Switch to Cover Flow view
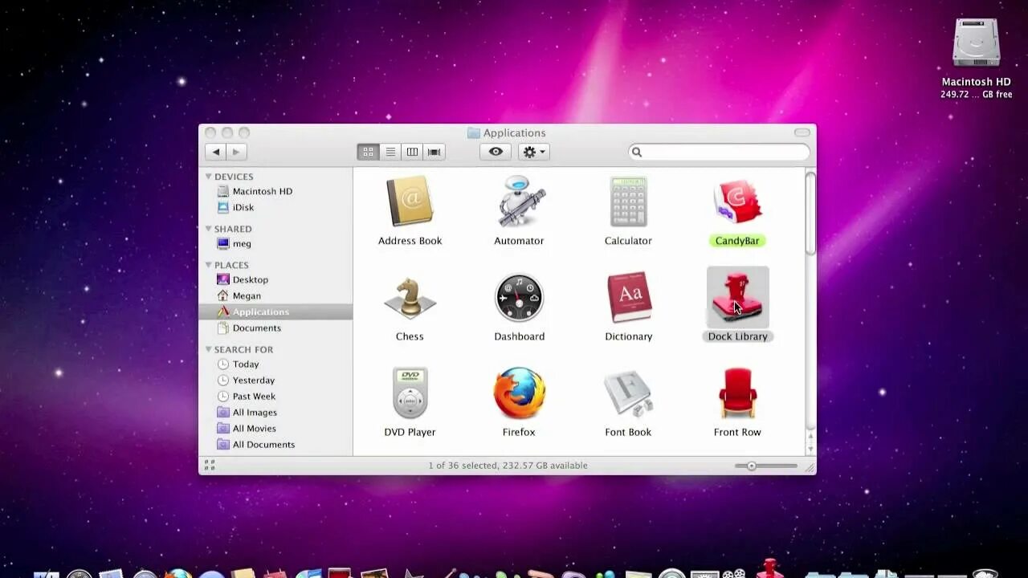 point(434,152)
